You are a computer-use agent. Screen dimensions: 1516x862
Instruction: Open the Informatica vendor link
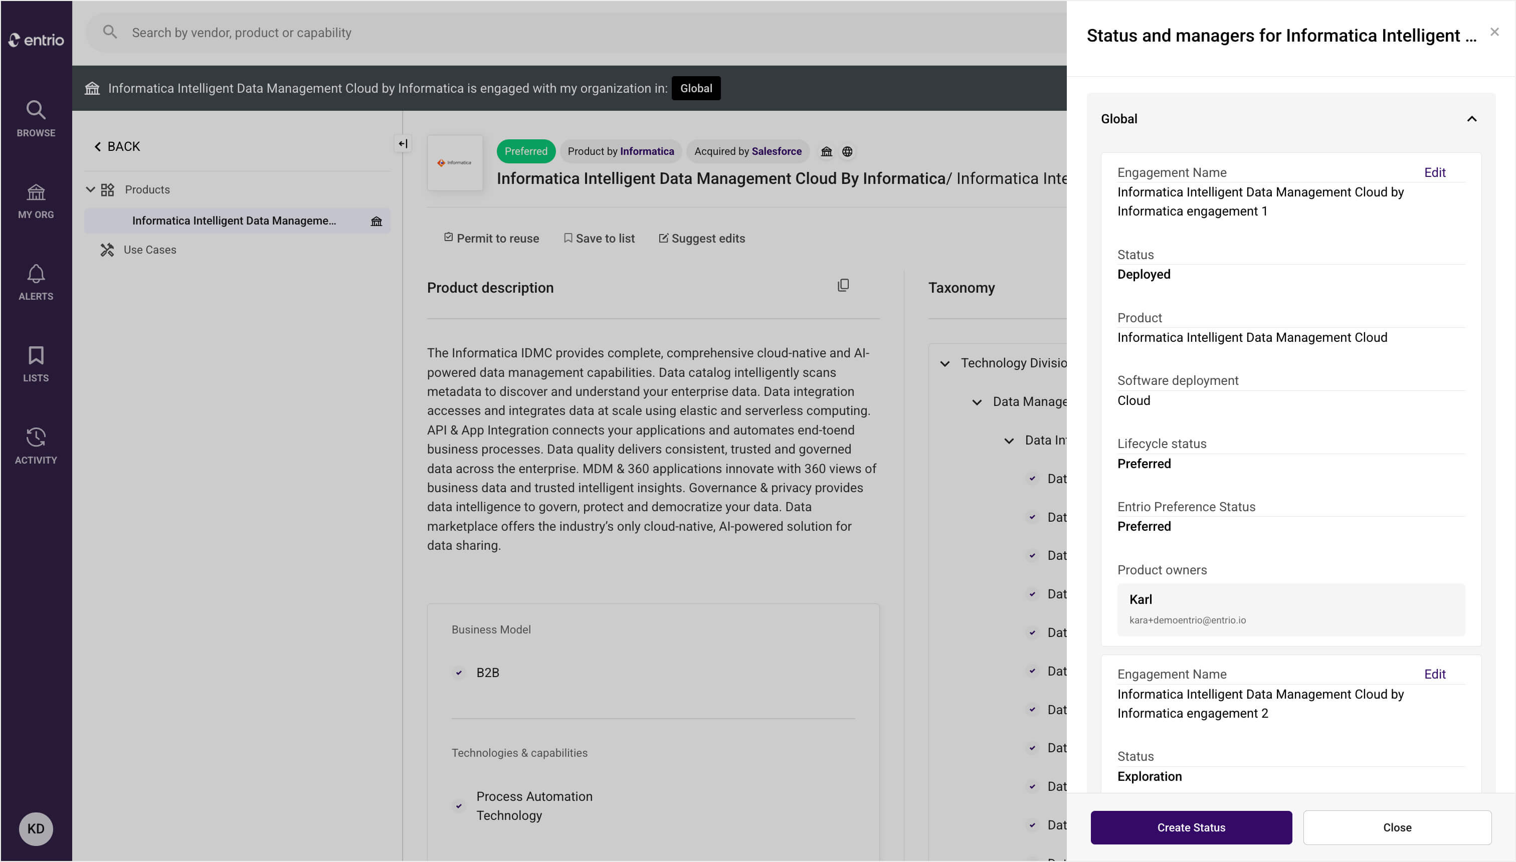(x=647, y=151)
